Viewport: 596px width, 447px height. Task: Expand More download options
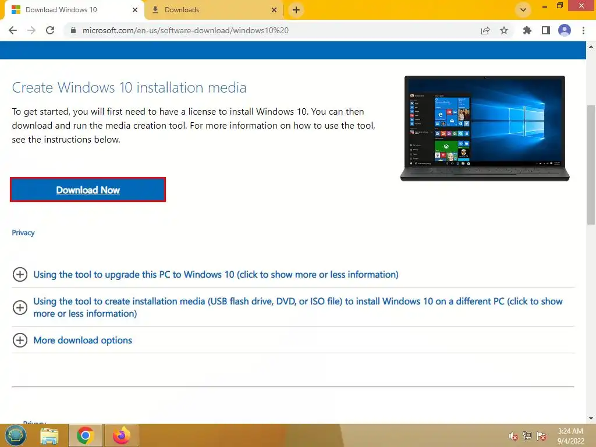[x=83, y=340]
